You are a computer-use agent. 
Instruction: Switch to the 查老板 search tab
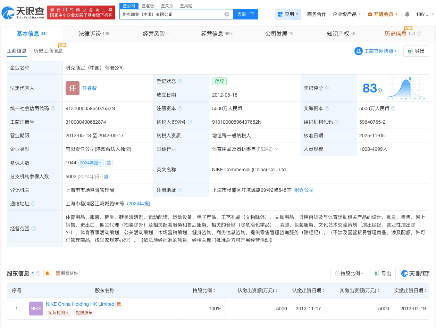pos(148,6)
